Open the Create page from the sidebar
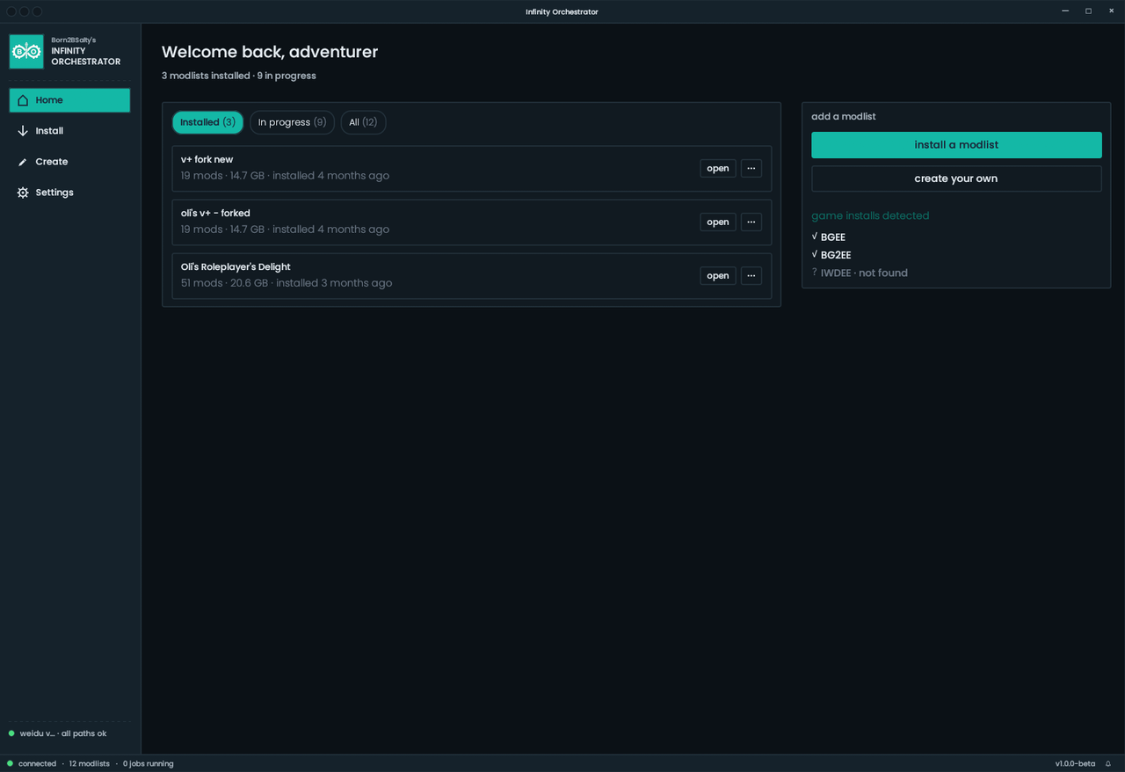1125x772 pixels. tap(69, 162)
